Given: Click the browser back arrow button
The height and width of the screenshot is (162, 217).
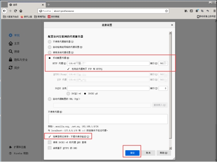Looking at the screenshot, I should pyautogui.click(x=4, y=11).
